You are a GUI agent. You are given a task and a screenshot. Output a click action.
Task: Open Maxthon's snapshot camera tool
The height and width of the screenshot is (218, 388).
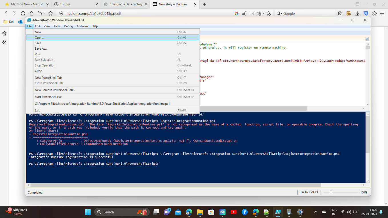[x=340, y=13]
